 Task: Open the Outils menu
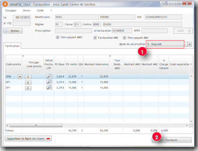(x=40, y=11)
